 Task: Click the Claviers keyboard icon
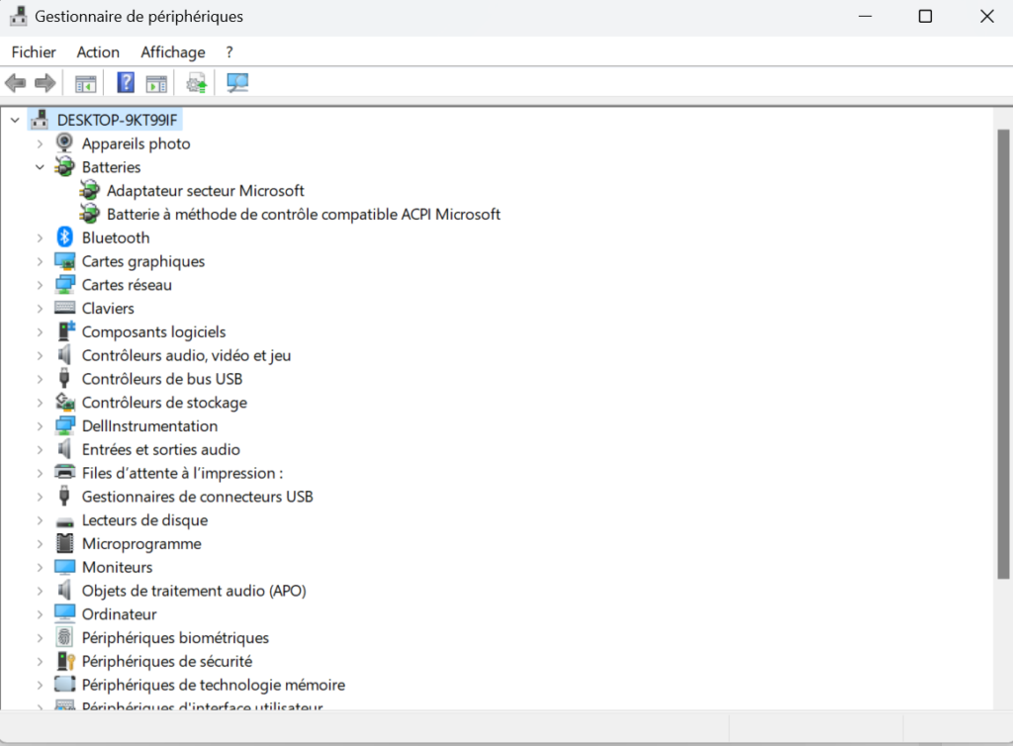[64, 308]
